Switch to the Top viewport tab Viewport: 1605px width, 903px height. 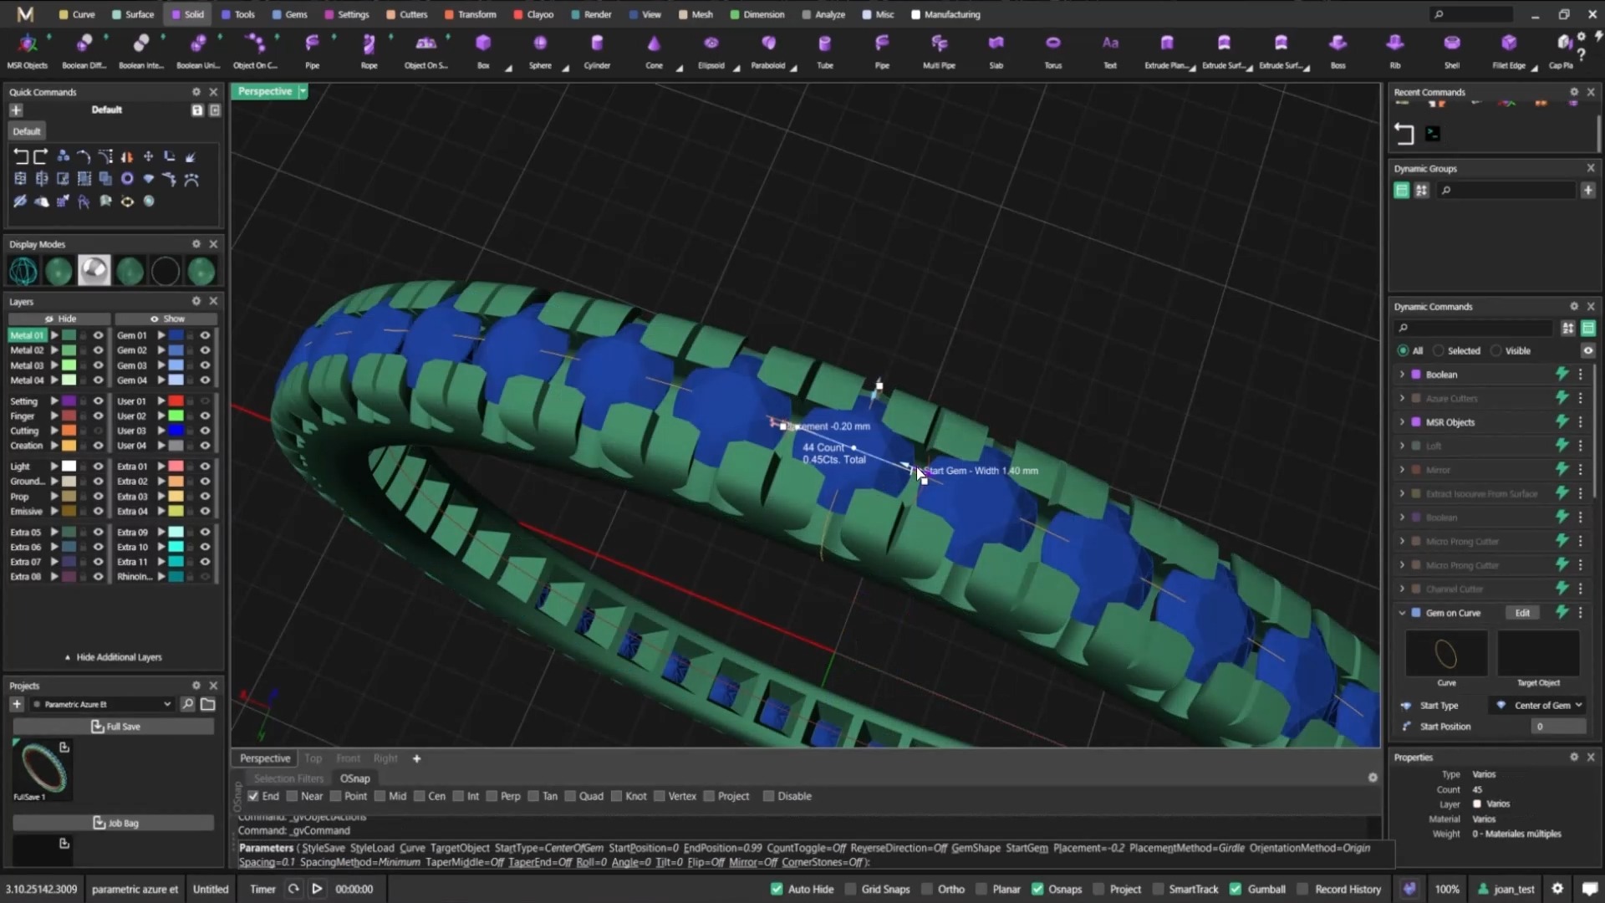313,758
